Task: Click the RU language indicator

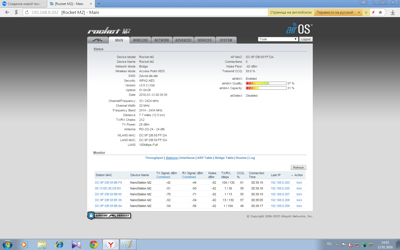Action: click(x=329, y=244)
